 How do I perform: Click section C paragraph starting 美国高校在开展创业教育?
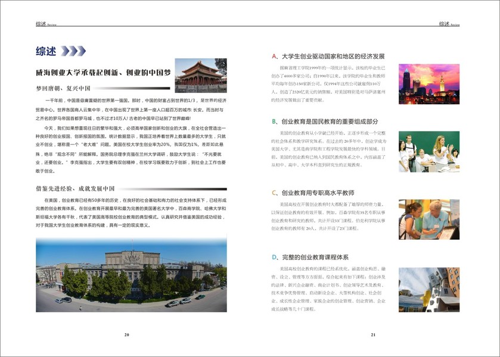pyautogui.click(x=328, y=216)
